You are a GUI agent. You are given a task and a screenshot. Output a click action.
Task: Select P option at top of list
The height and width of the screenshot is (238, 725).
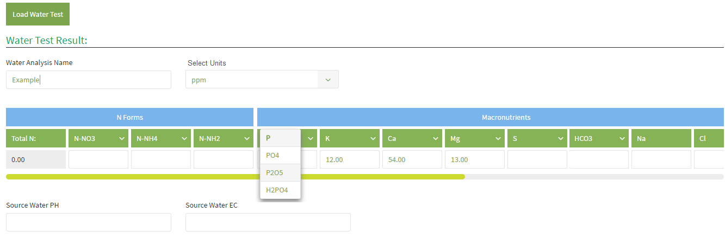[280, 138]
